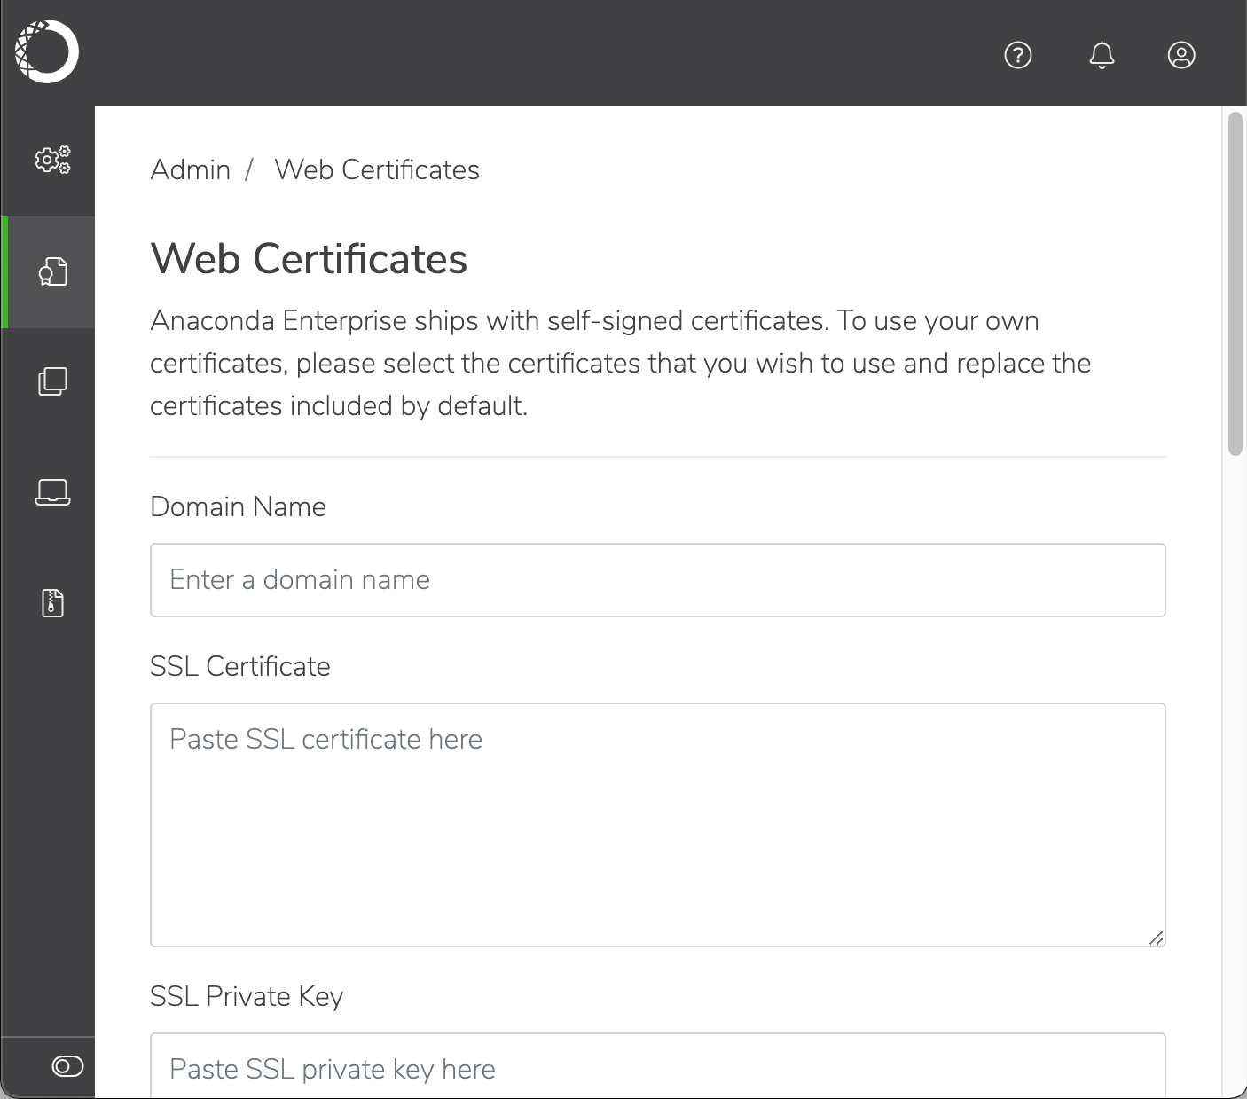1247x1099 pixels.
Task: Click the Web Certificates page heading
Action: pos(309,259)
